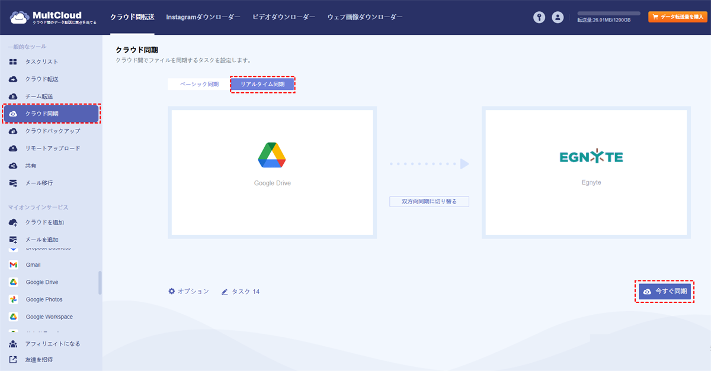This screenshot has height=371, width=711.
Task: Click the アフィリエイトになる people icon
Action: pos(13,344)
